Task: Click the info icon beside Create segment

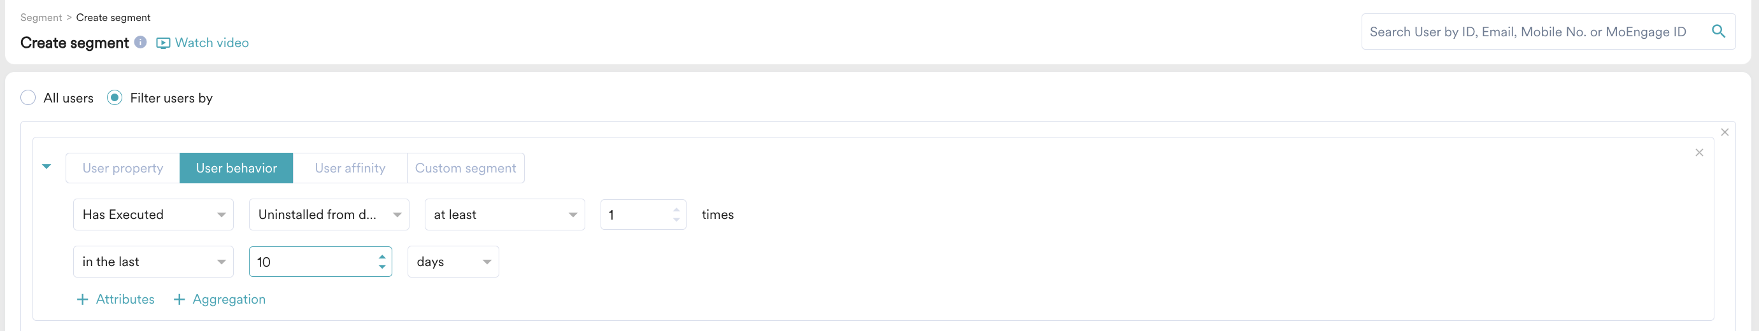Action: tap(141, 42)
